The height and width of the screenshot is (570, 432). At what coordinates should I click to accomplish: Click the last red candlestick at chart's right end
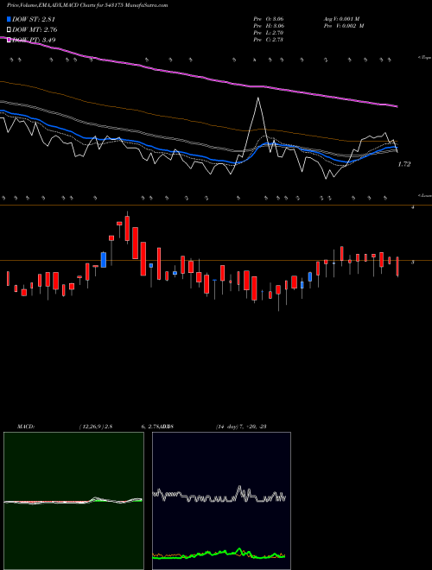397,267
